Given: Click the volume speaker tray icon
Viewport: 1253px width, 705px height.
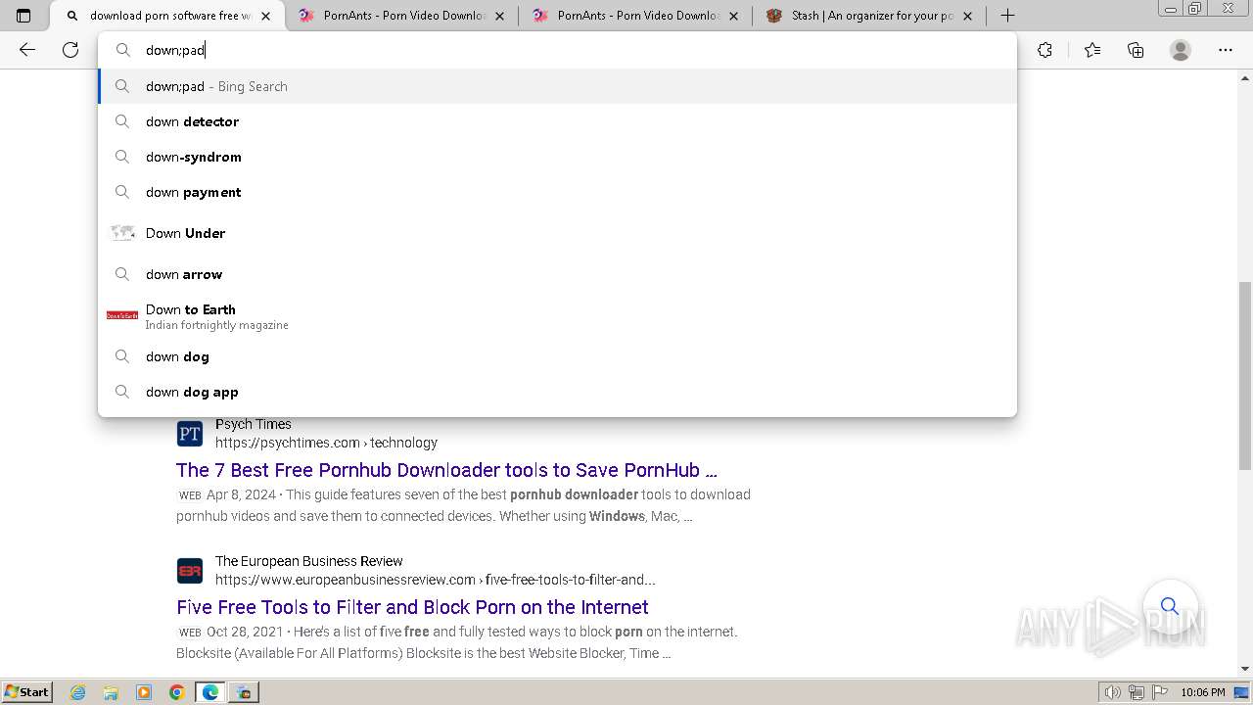Looking at the screenshot, I should click(1113, 692).
